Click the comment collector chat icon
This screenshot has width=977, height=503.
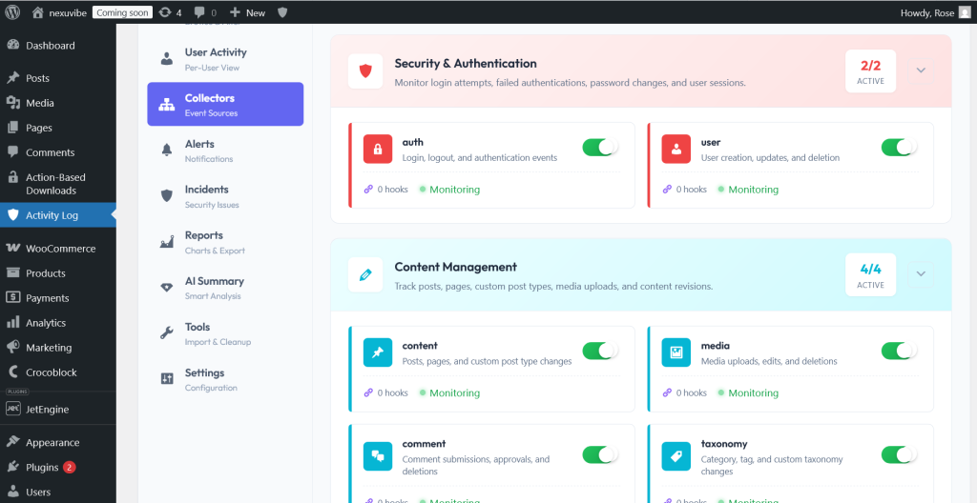coord(378,456)
